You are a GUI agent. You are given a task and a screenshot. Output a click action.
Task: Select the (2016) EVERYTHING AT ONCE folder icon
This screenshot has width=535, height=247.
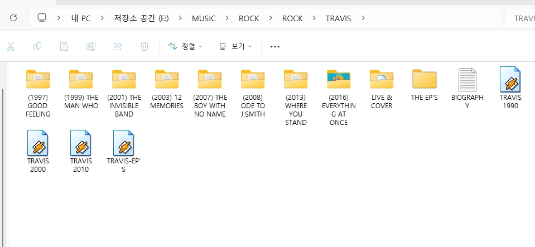(x=339, y=79)
